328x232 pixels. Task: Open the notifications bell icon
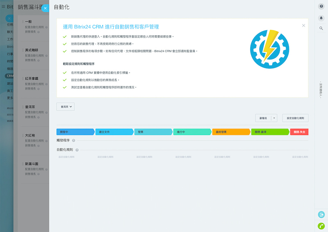tap(321, 18)
